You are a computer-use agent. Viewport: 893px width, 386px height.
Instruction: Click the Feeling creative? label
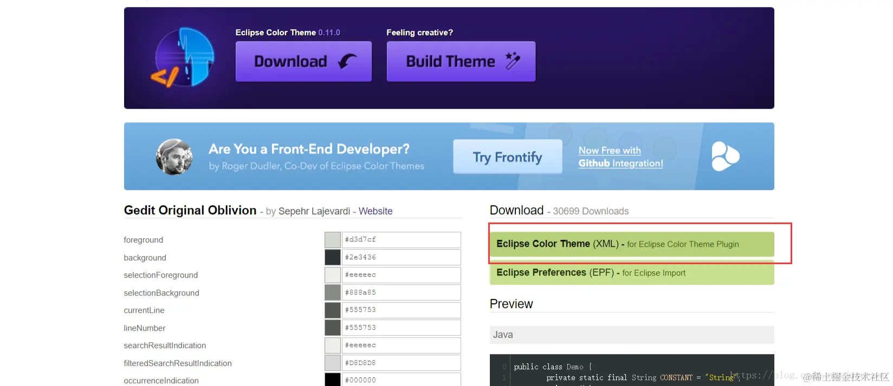coord(419,32)
